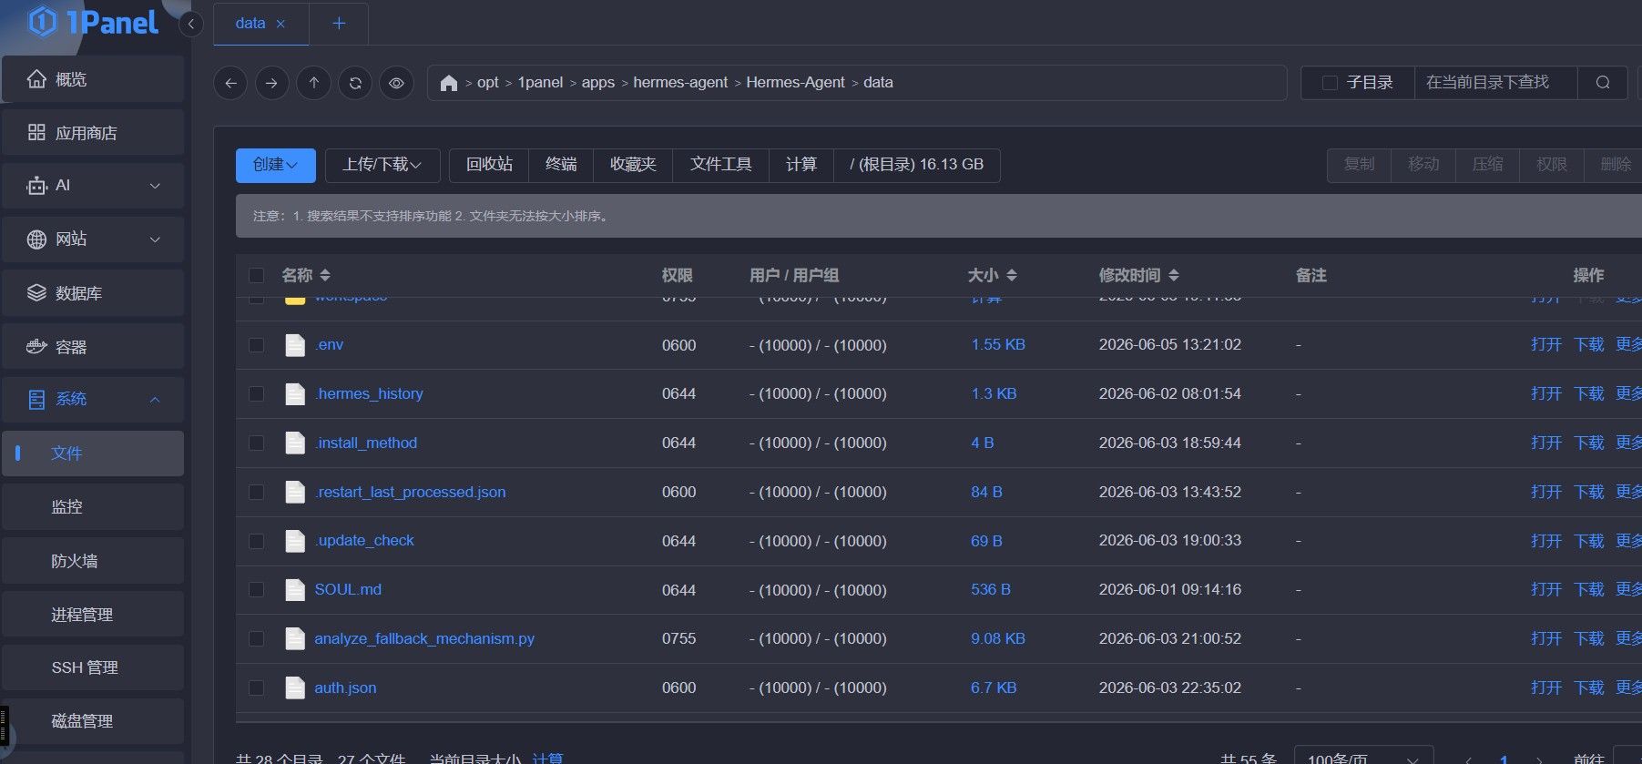Open the 监控 monitoring page

pos(93,506)
